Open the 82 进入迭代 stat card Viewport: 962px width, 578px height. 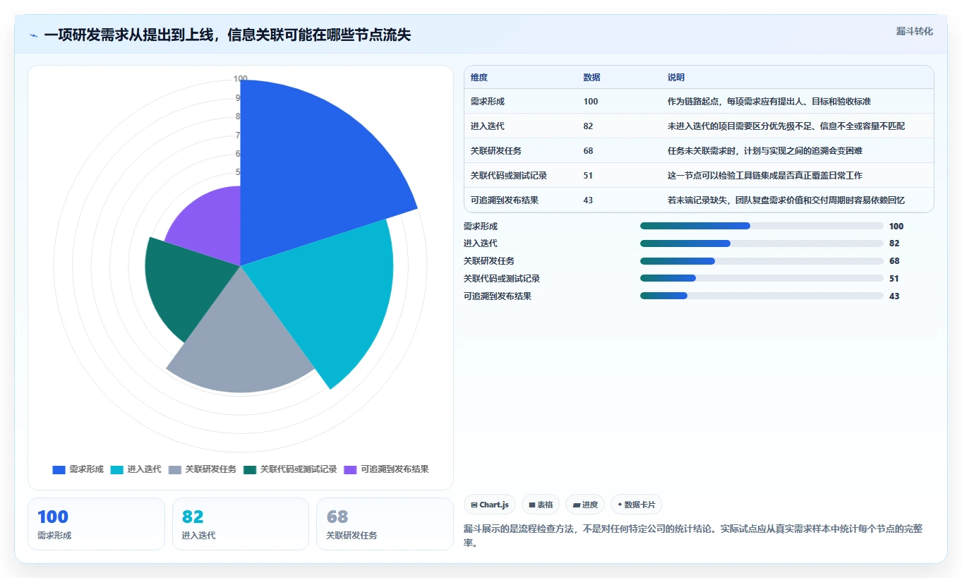tap(241, 524)
